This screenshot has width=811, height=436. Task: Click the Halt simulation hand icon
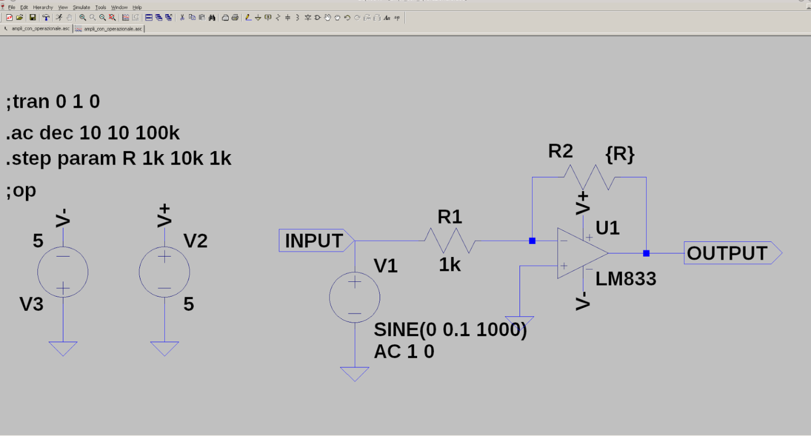[x=69, y=17]
